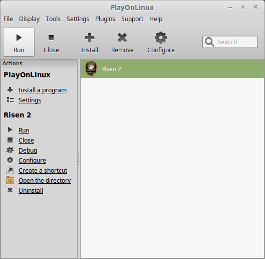Open the File menu

(x=8, y=19)
